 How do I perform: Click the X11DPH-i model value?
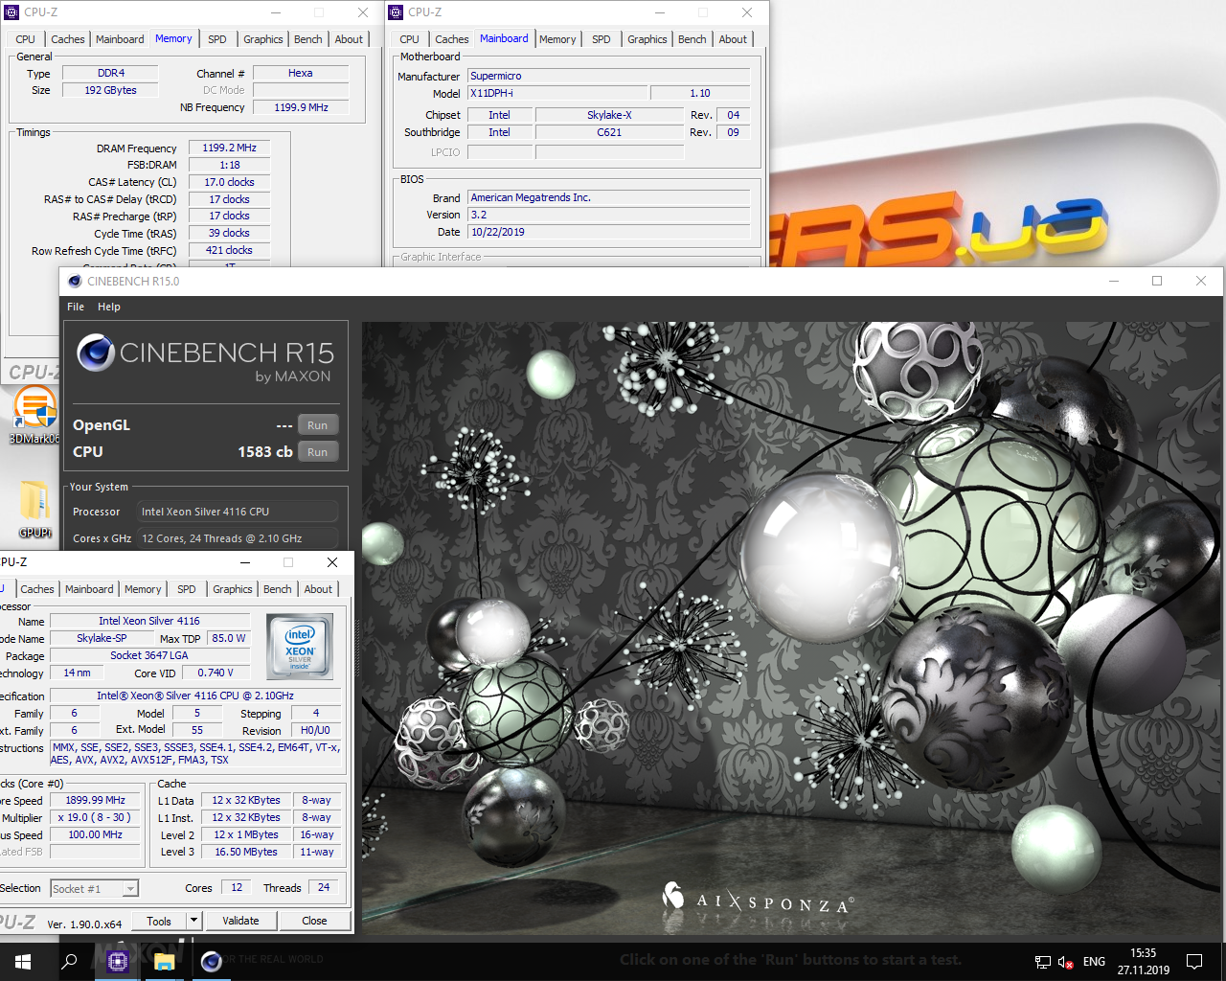[x=556, y=93]
